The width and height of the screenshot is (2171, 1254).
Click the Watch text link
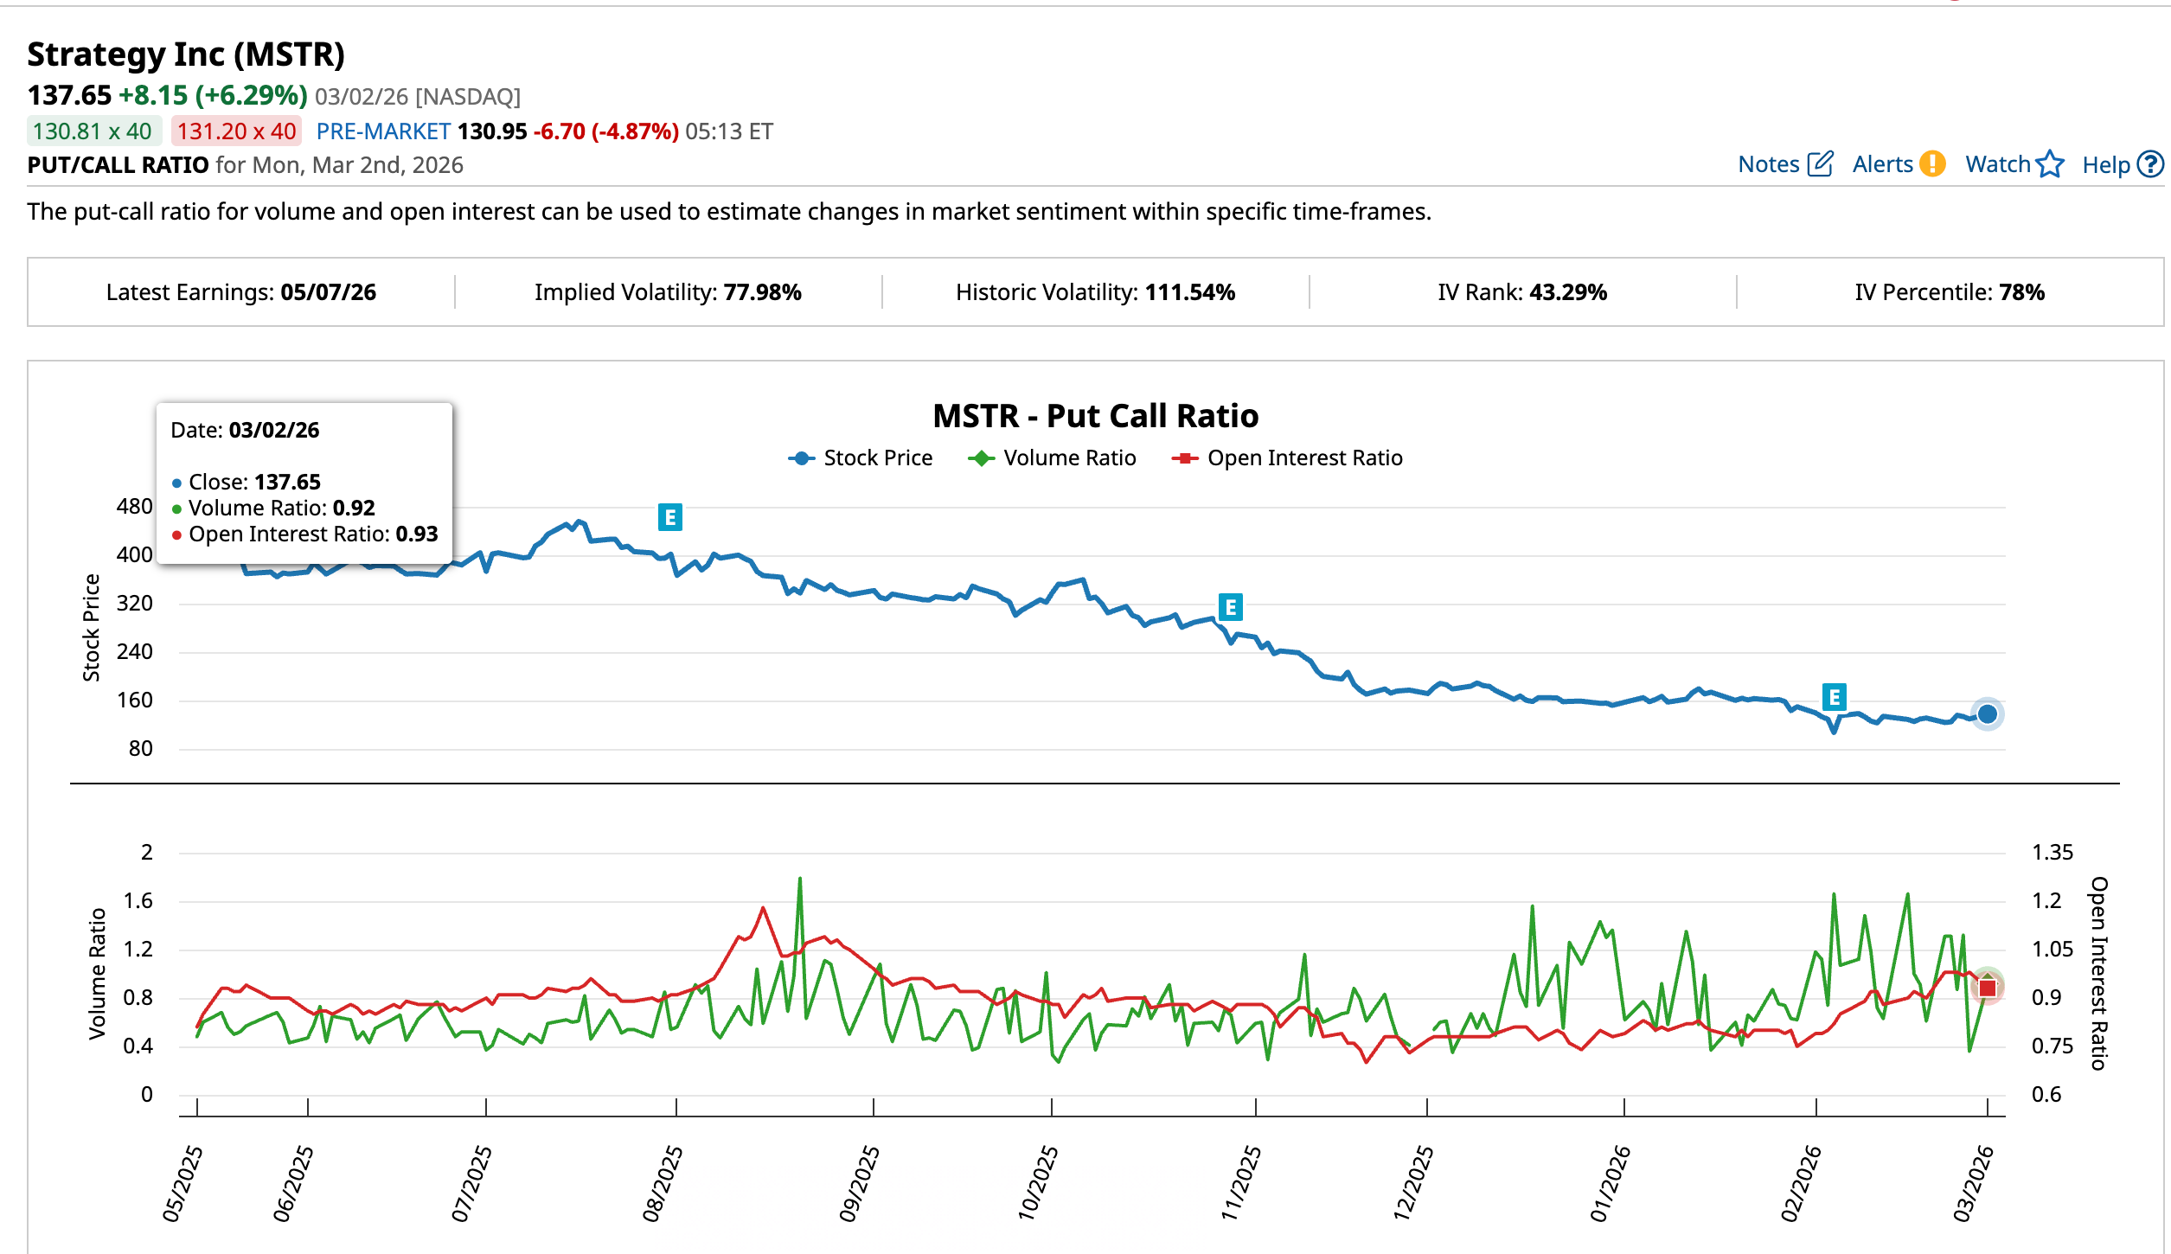click(x=1998, y=163)
